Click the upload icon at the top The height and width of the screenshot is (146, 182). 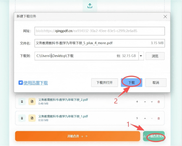point(90,6)
